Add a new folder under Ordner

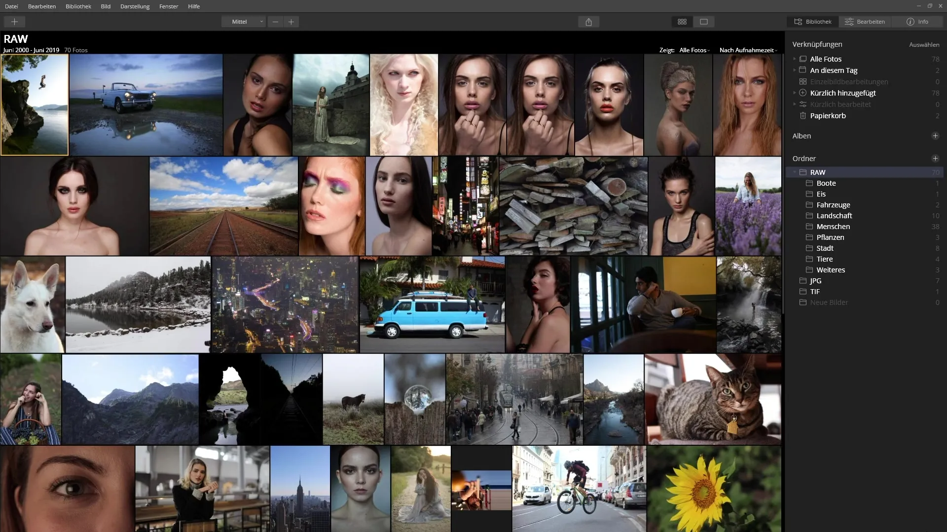tap(935, 159)
